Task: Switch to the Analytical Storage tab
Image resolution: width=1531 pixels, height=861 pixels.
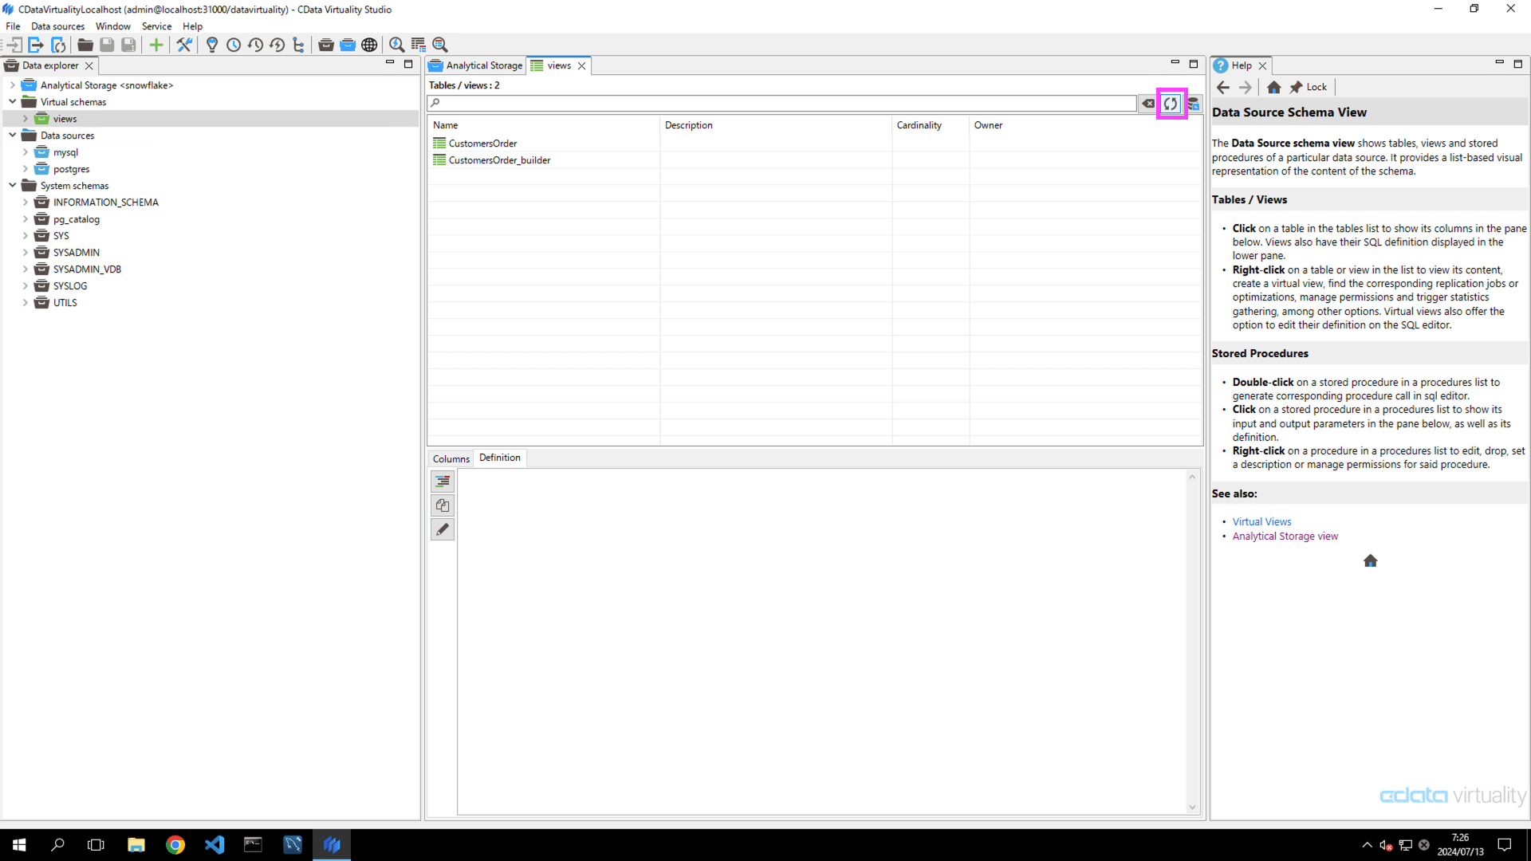Action: pyautogui.click(x=482, y=65)
